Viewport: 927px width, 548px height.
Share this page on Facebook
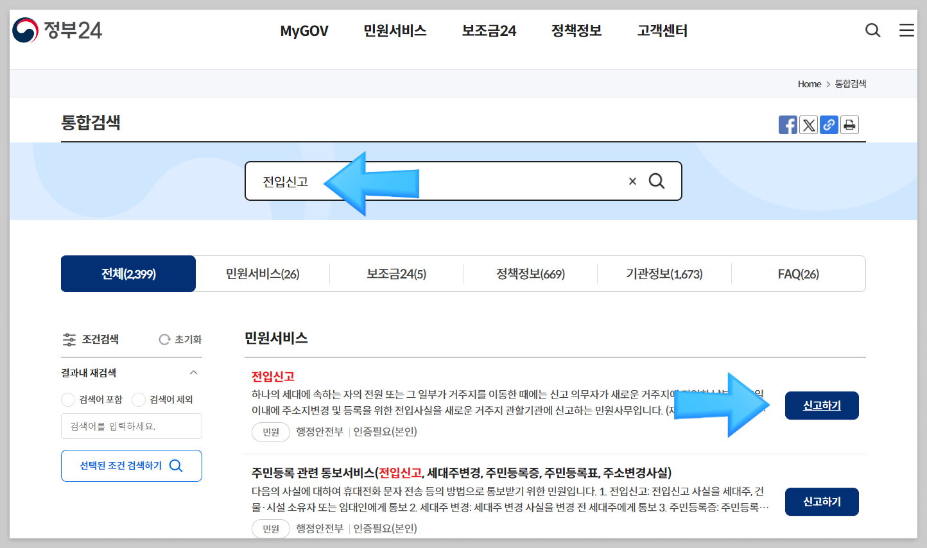pos(788,124)
